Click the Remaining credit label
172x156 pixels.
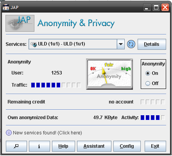pyautogui.click(x=26, y=102)
